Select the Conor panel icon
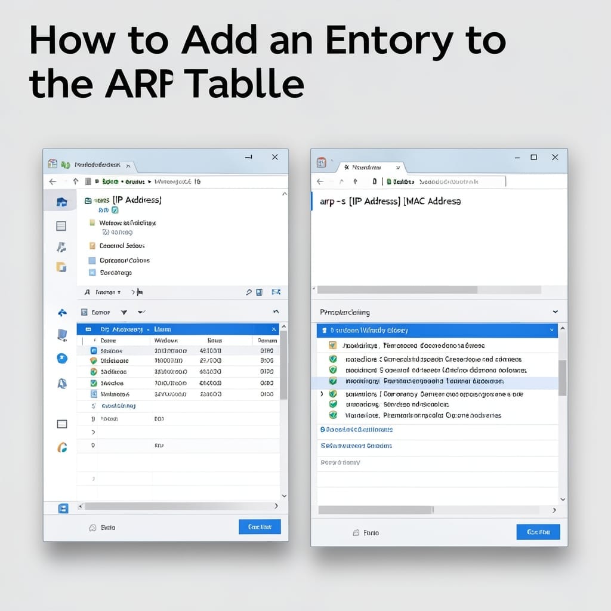The height and width of the screenshot is (611, 611). click(x=84, y=312)
